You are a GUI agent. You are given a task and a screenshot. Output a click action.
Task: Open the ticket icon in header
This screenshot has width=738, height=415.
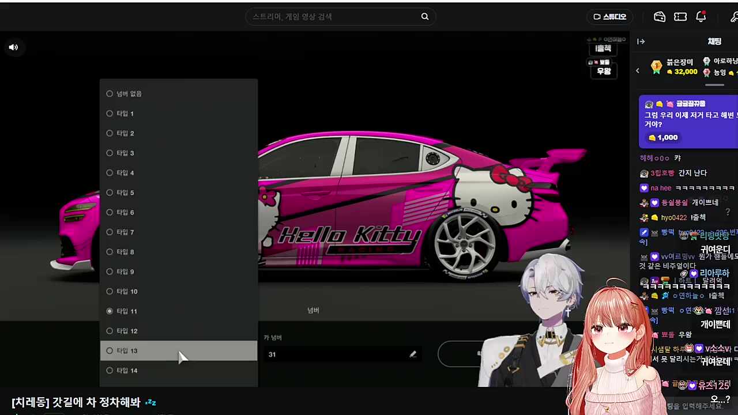coord(680,17)
